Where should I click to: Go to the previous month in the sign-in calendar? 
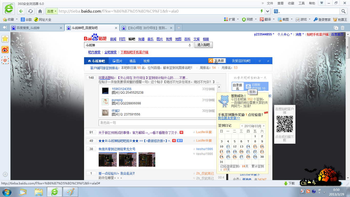[242, 126]
